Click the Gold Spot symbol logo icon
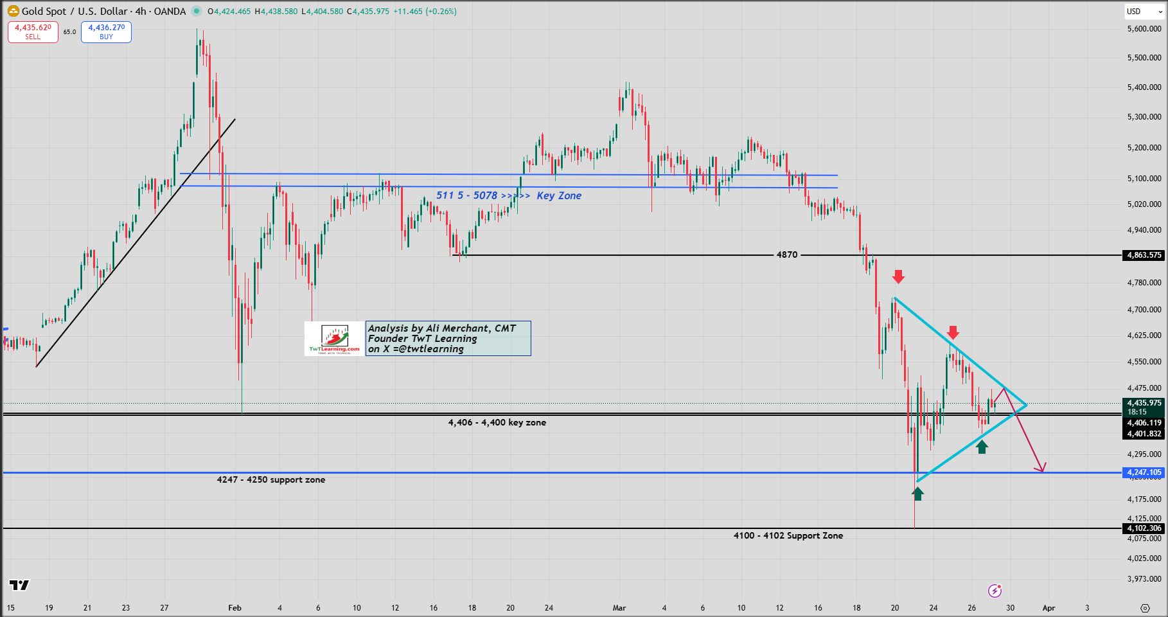 [x=13, y=11]
